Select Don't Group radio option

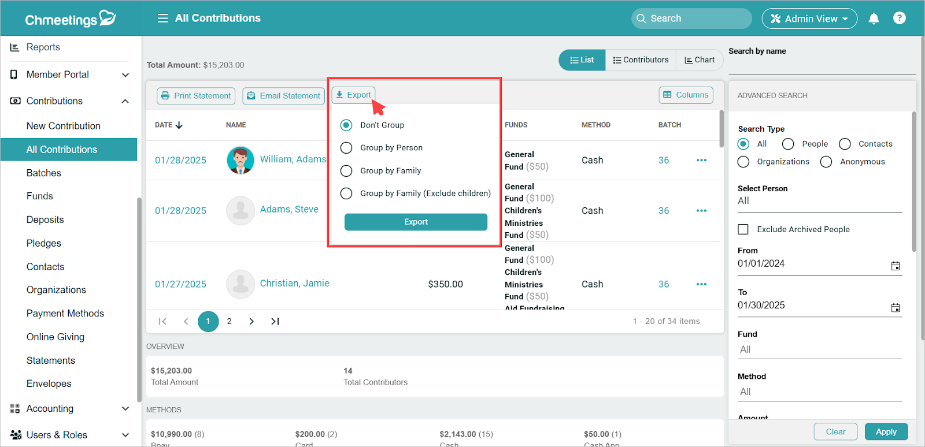pyautogui.click(x=346, y=125)
